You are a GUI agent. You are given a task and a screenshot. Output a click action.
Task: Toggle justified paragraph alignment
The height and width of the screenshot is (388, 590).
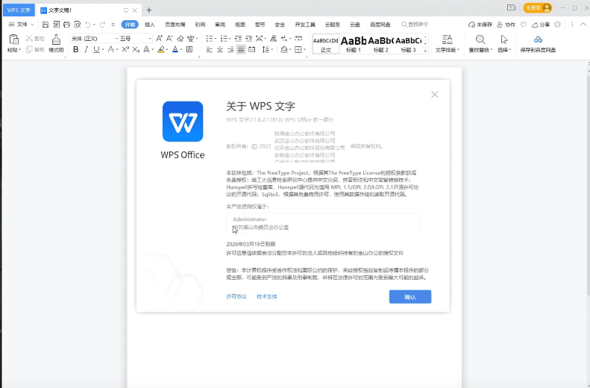coord(241,49)
